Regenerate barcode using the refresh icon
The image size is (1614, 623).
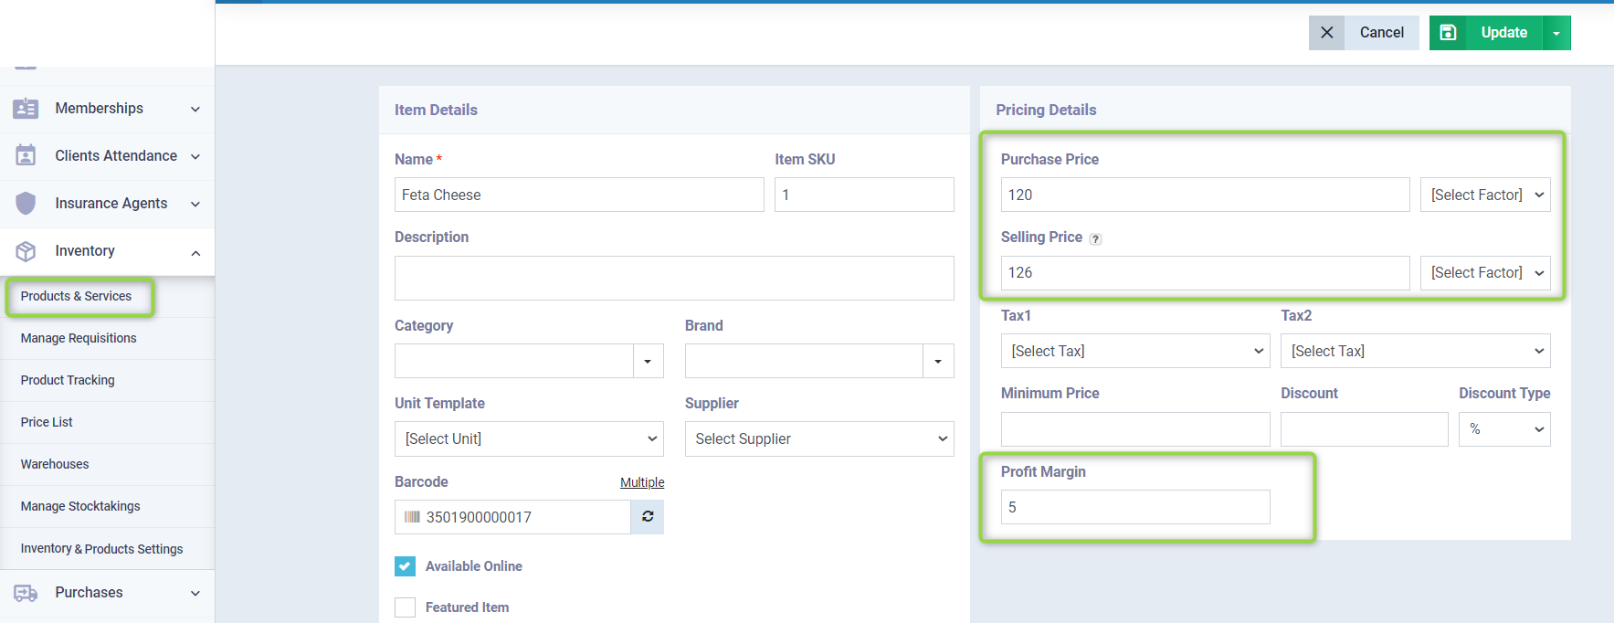point(647,517)
